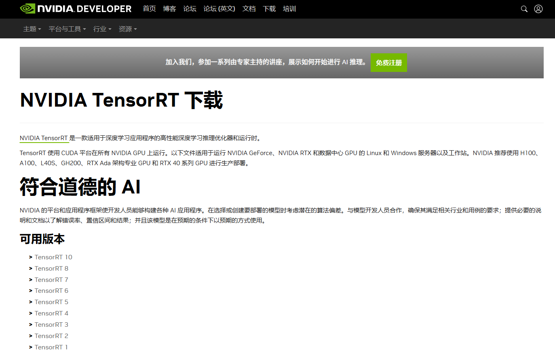This screenshot has height=353, width=555.
Task: Expand the 主题 dropdown menu
Action: (x=32, y=29)
